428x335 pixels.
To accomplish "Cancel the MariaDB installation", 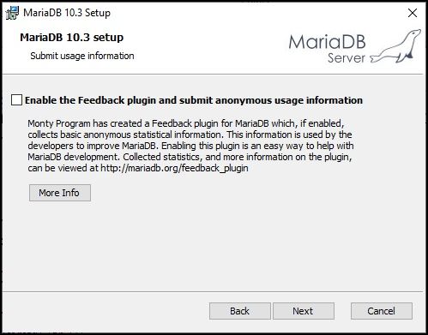I will (x=382, y=311).
